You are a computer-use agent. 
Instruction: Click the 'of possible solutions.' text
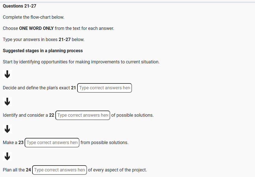132,115
